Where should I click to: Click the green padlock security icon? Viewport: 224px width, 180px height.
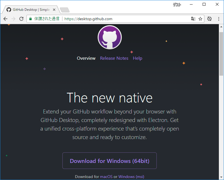coord(30,19)
